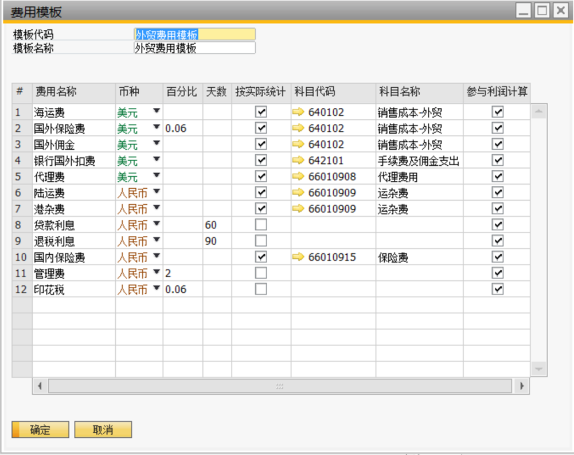Open account link arrow in row 国外保险费
This screenshot has width=574, height=455.
pos(298,128)
